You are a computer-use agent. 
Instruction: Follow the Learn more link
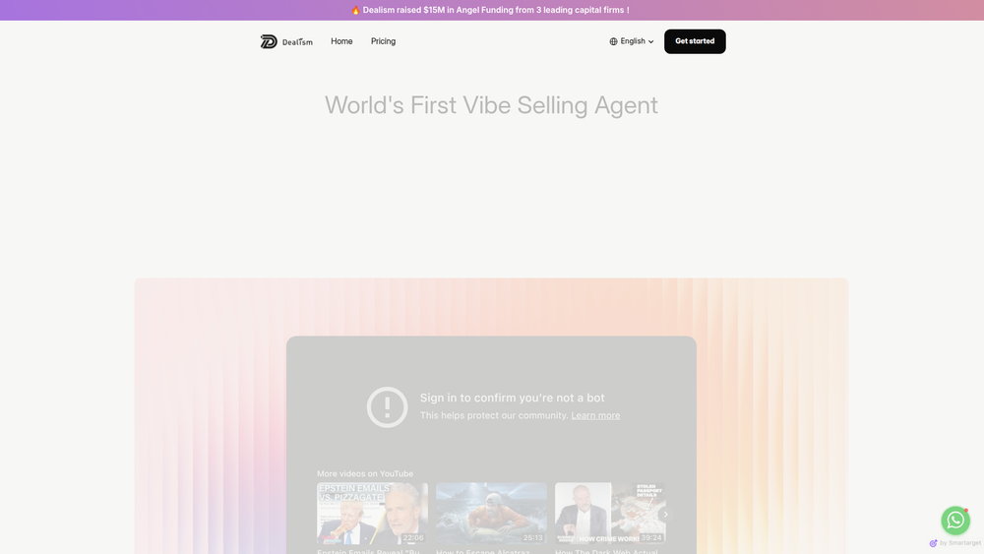click(x=595, y=415)
